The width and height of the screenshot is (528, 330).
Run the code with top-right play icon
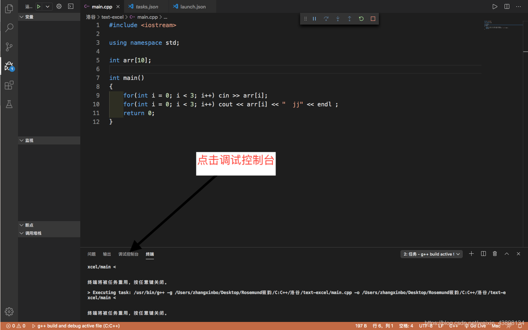[x=495, y=7]
